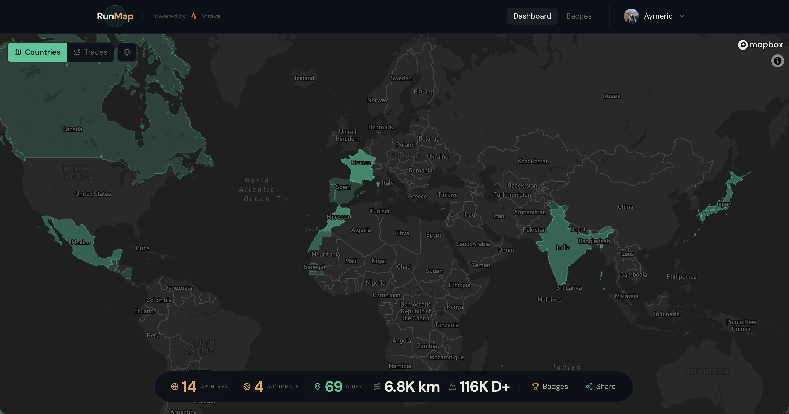
Task: Click the globe projection toggle icon
Action: coord(127,52)
